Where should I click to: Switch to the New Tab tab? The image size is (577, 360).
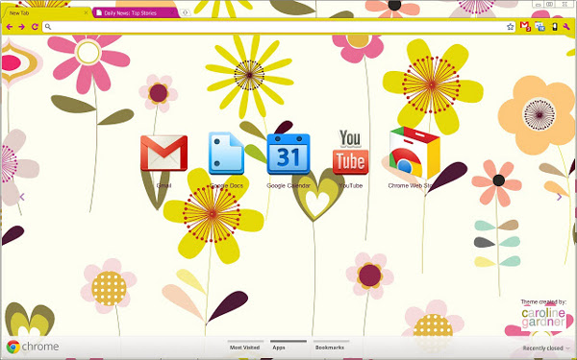[x=46, y=12]
